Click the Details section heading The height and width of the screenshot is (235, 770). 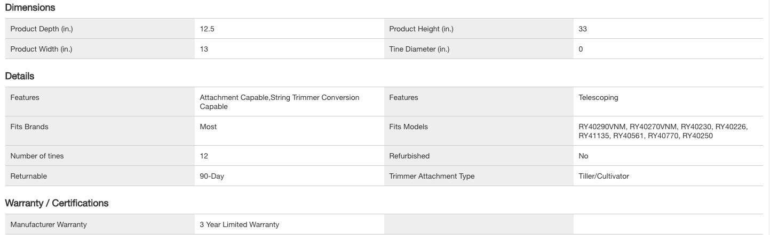20,76
